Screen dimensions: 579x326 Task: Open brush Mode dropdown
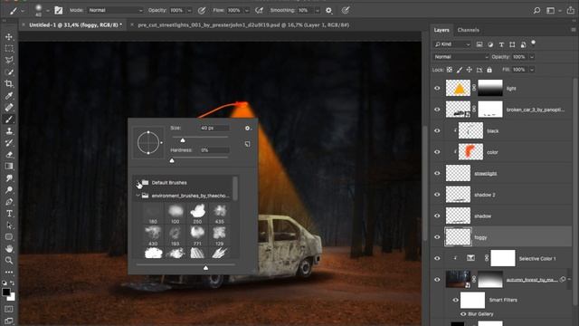click(115, 10)
